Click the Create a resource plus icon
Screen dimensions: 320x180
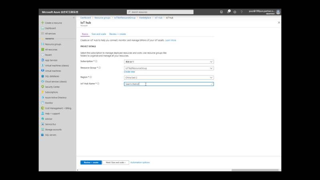point(42,23)
